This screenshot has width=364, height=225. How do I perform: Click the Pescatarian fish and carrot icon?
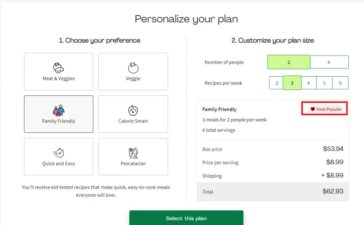click(x=133, y=153)
